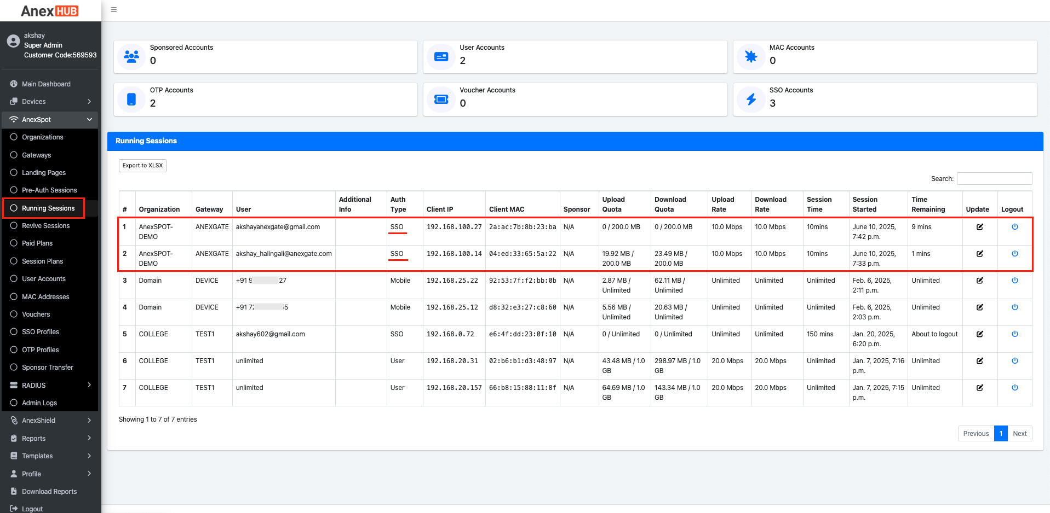The height and width of the screenshot is (513, 1050).
Task: Click the edit icon for akshayanexgate@gmail.com session
Action: (980, 226)
